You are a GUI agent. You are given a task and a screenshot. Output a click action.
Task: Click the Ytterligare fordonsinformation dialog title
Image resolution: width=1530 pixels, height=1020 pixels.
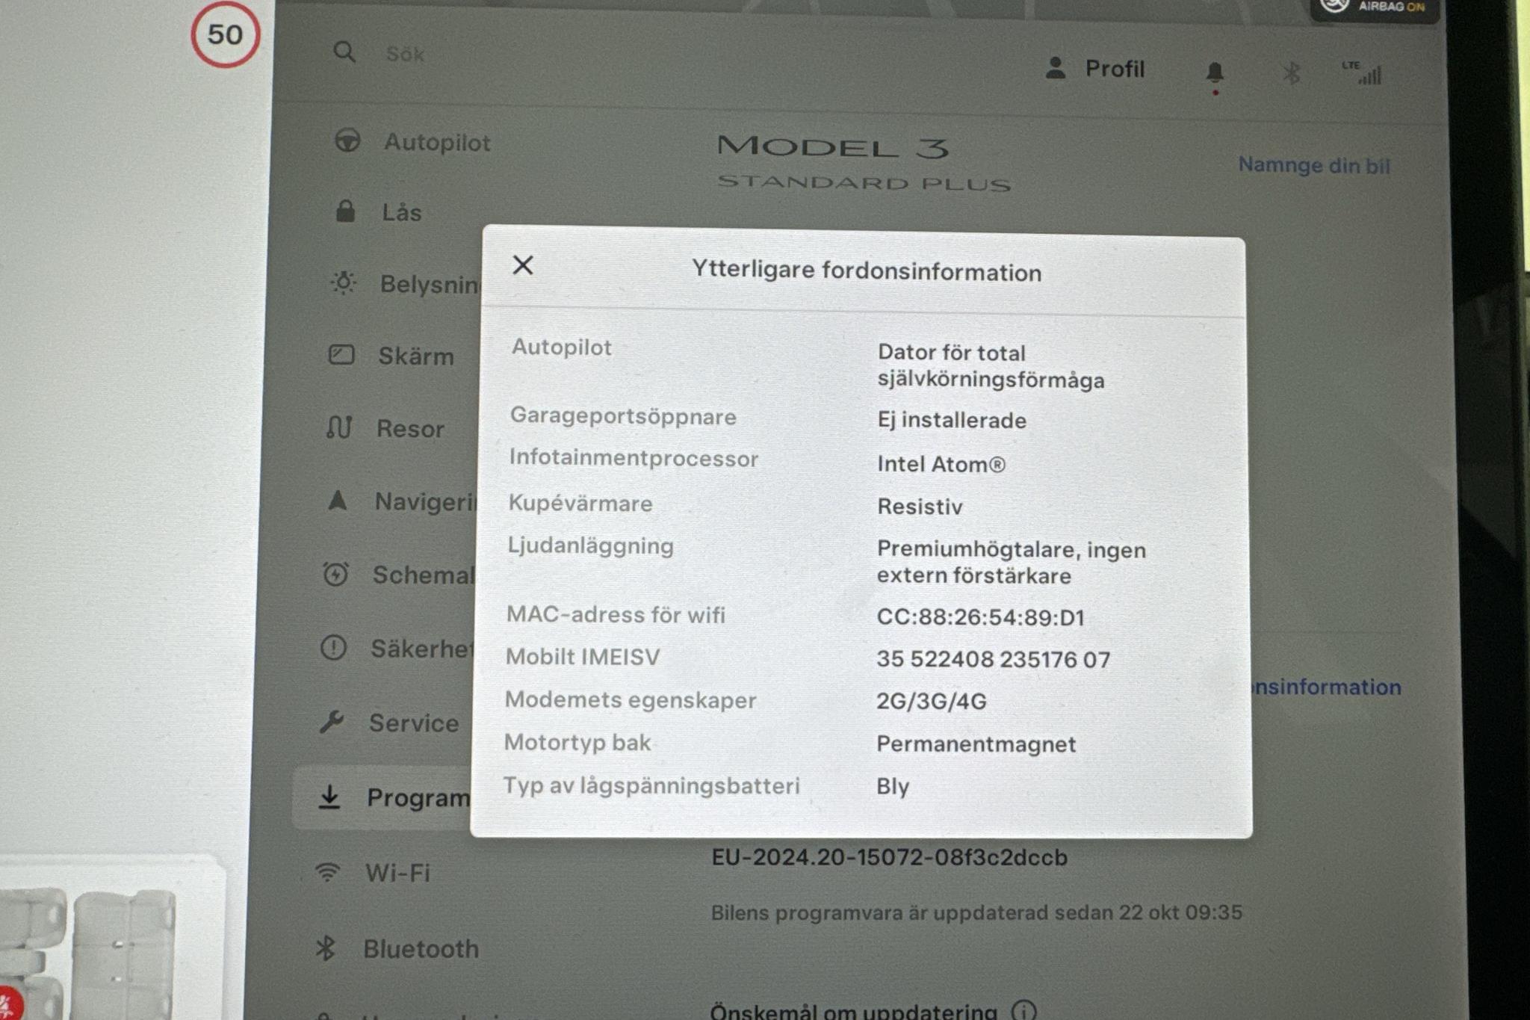[x=867, y=271]
